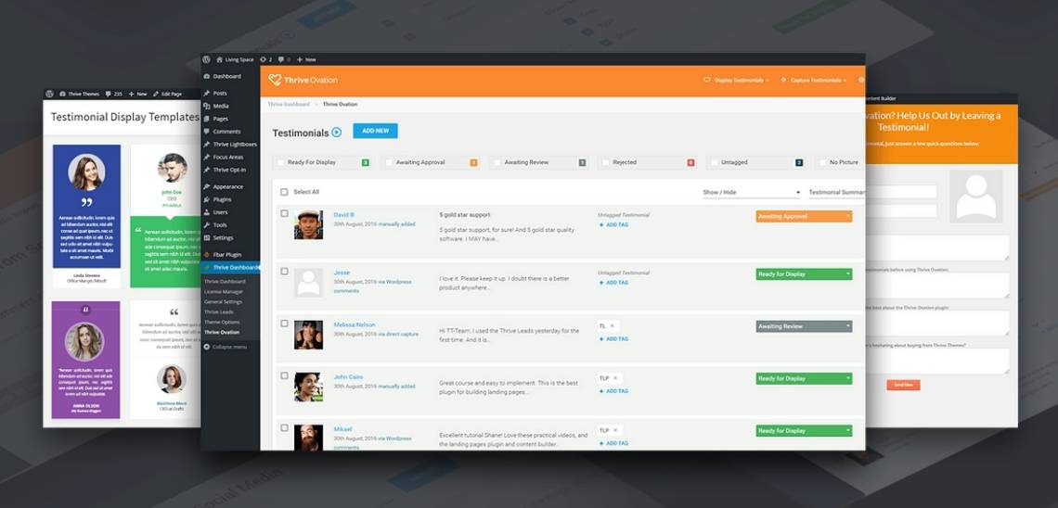Click the Posts pin icon
Viewport: 1058px width, 508px height.
point(206,93)
